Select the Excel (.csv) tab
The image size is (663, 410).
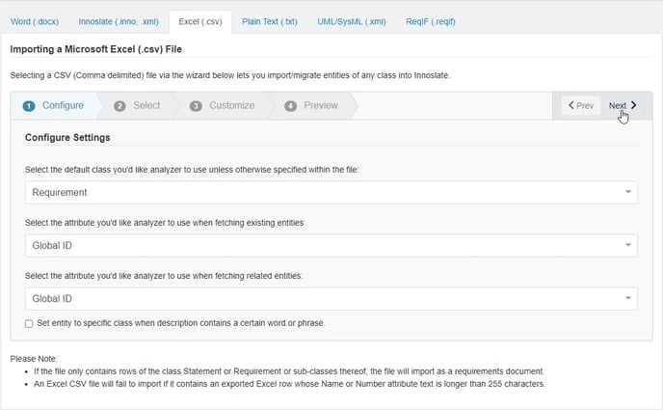click(200, 21)
